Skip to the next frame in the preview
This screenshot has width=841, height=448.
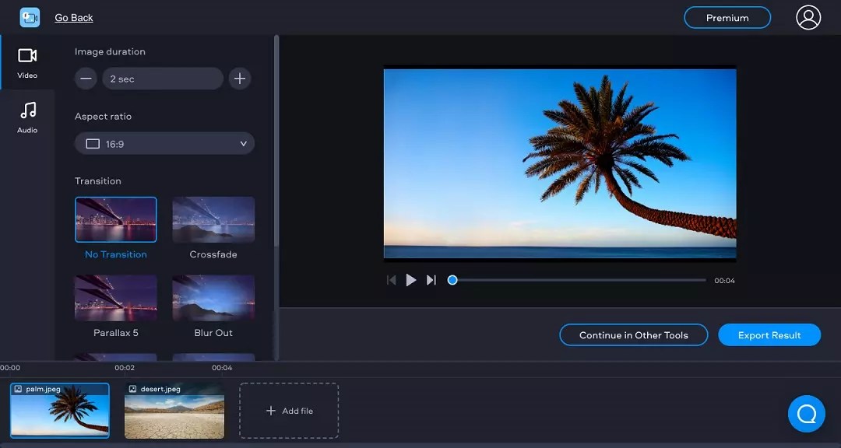click(x=431, y=280)
